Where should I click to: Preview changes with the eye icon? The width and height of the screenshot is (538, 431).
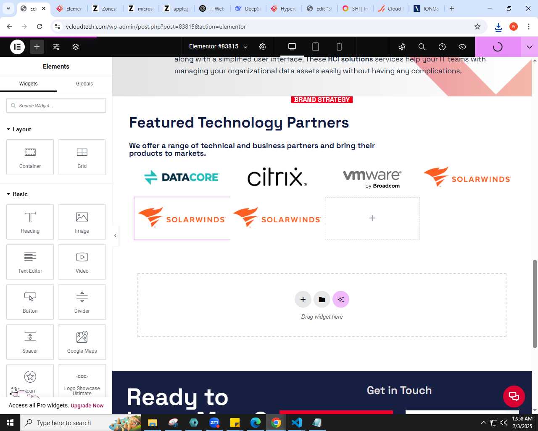click(x=462, y=47)
